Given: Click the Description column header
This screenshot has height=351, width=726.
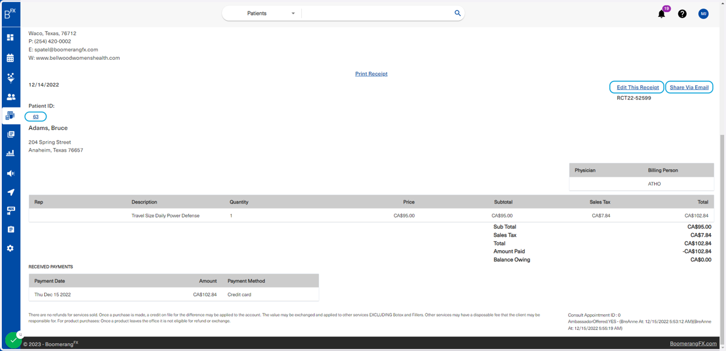Looking at the screenshot, I should click(144, 202).
